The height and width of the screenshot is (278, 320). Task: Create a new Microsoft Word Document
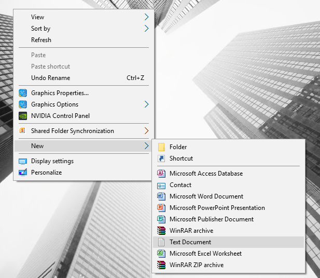click(228, 196)
